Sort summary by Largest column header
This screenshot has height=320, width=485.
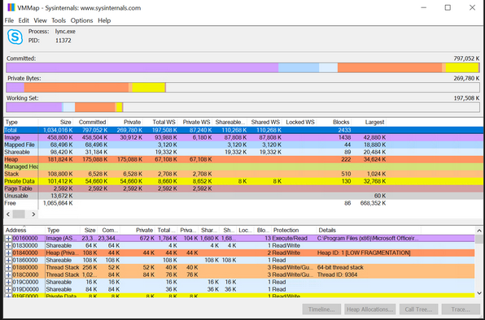point(369,122)
